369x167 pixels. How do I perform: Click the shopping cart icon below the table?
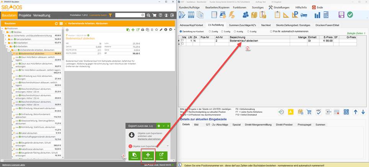pyautogui.click(x=309, y=112)
